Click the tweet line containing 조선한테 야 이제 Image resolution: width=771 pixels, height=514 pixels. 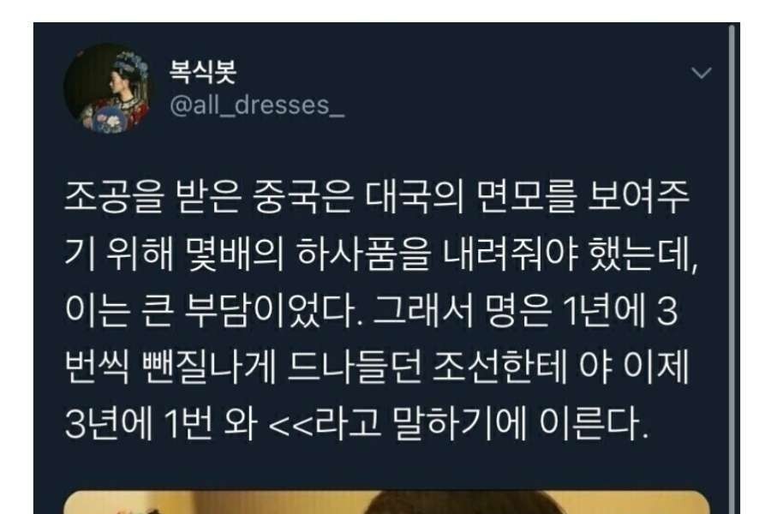[377, 368]
